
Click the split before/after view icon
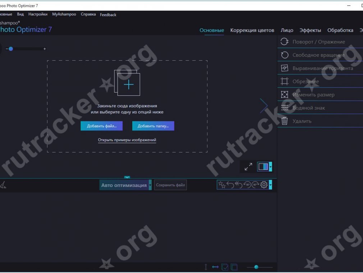263,167
